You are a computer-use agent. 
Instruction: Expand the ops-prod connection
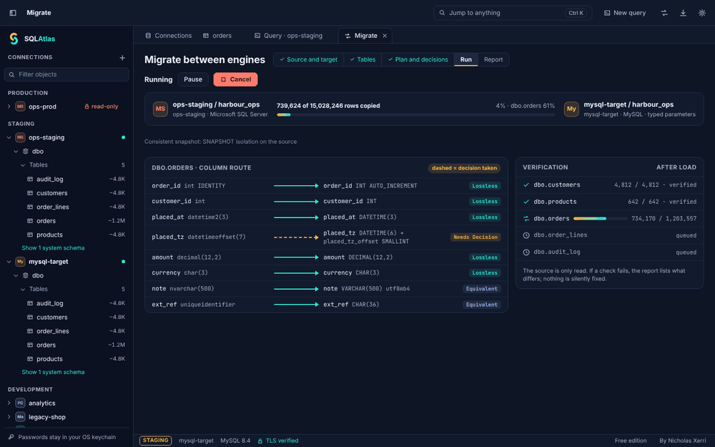point(9,107)
